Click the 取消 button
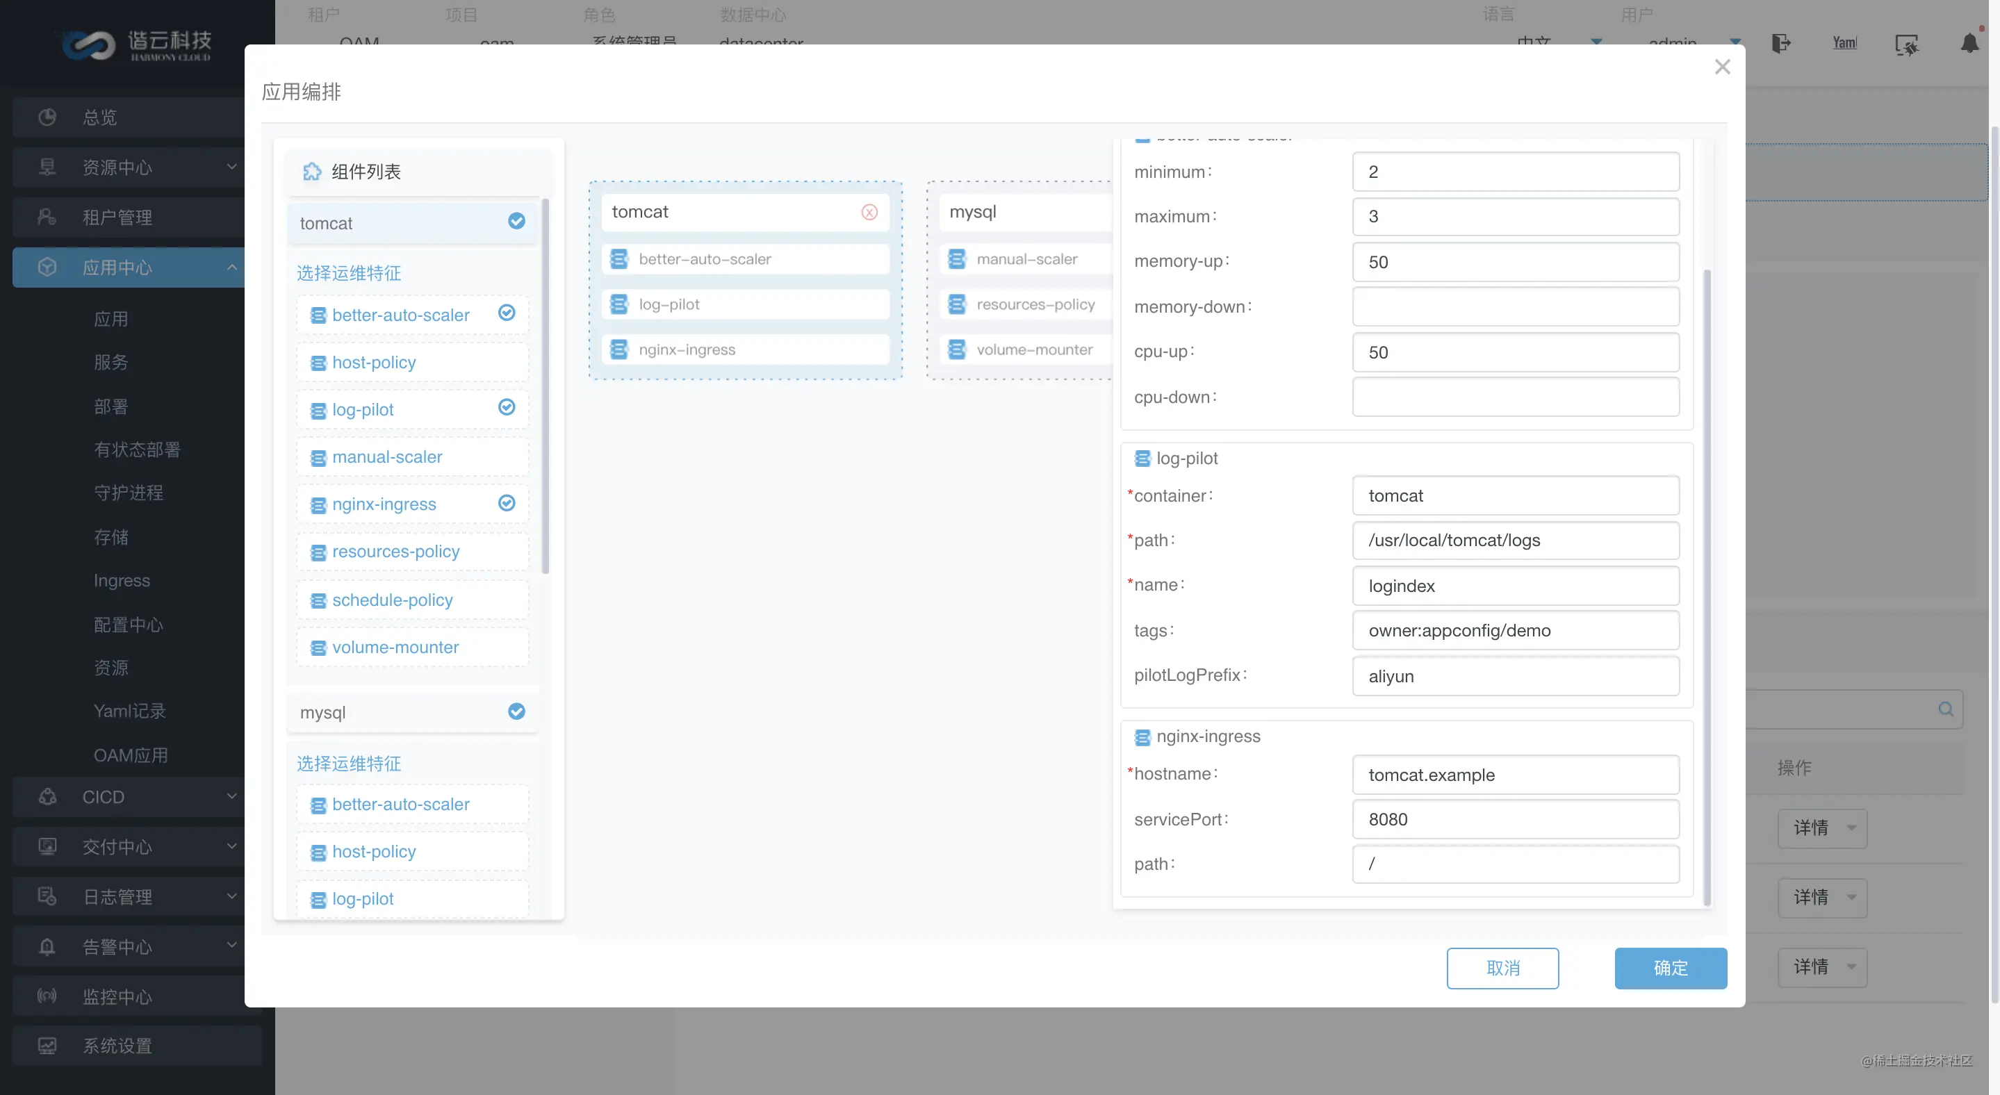 1502,968
